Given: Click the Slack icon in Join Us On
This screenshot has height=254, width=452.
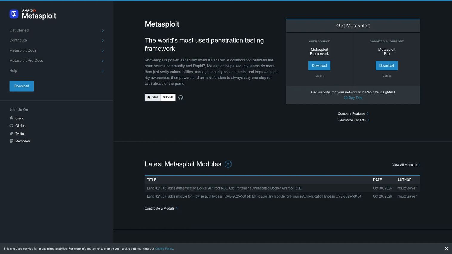Looking at the screenshot, I should [x=11, y=118].
